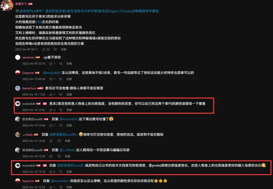273x189 pixels.
Task: Open xenoivan's profile avatar
Action: pyautogui.click(x=18, y=57)
